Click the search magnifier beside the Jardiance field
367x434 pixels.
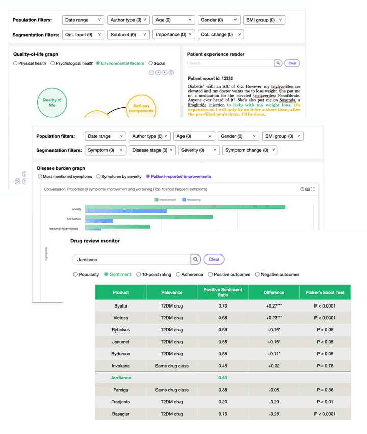pos(195,259)
